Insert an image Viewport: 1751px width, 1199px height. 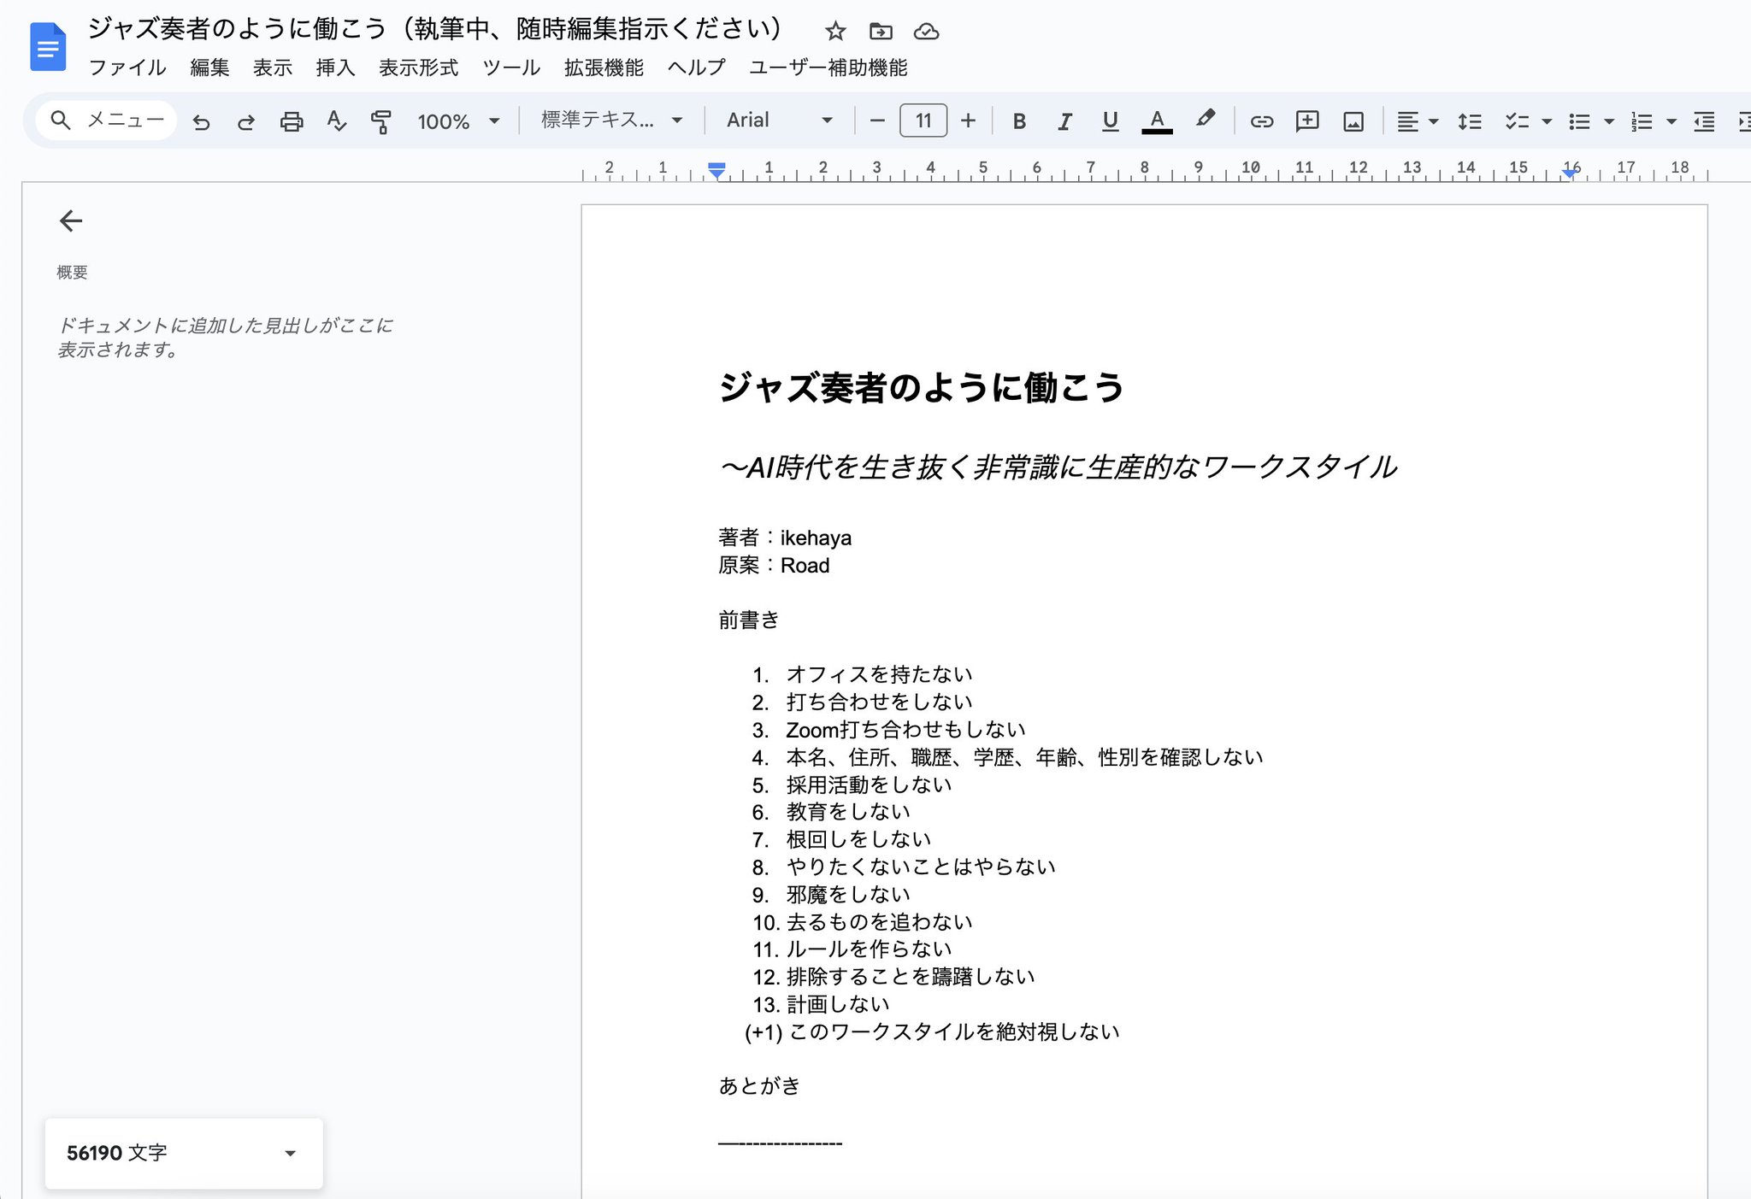tap(1353, 121)
